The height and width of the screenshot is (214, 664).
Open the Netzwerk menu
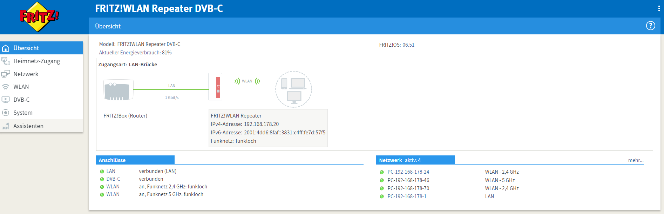41,74
